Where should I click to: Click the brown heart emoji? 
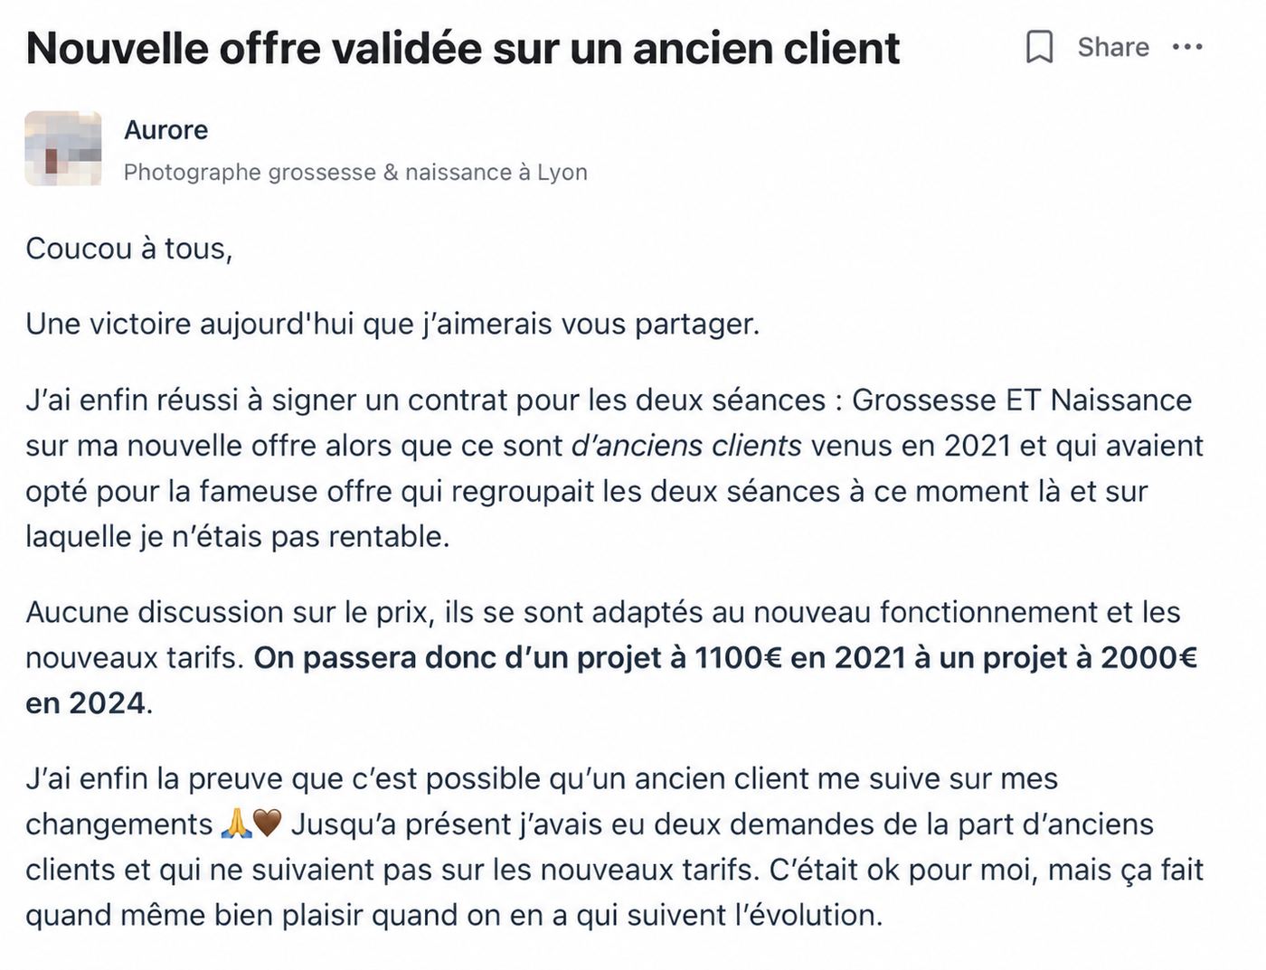click(268, 824)
